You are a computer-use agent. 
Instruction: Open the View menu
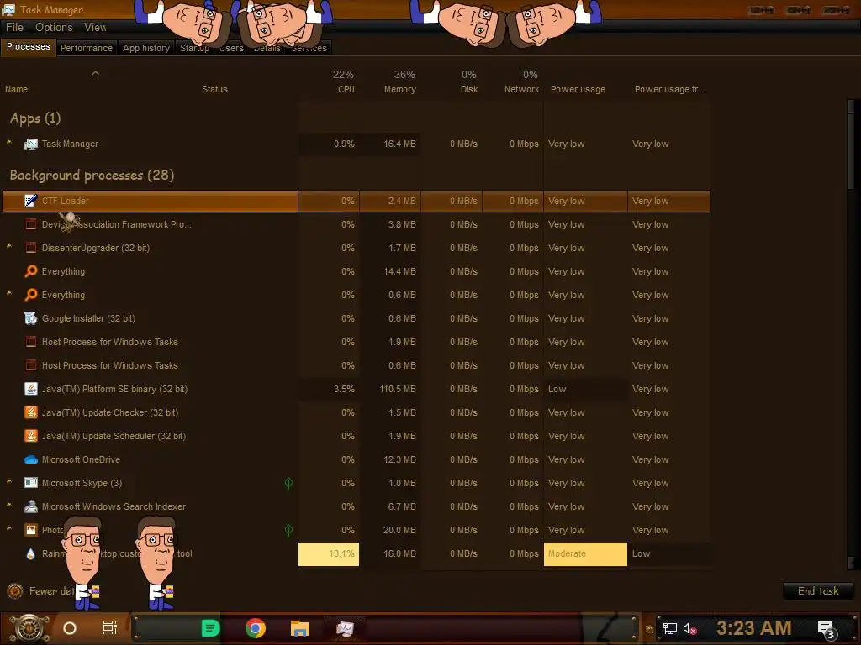click(x=94, y=28)
